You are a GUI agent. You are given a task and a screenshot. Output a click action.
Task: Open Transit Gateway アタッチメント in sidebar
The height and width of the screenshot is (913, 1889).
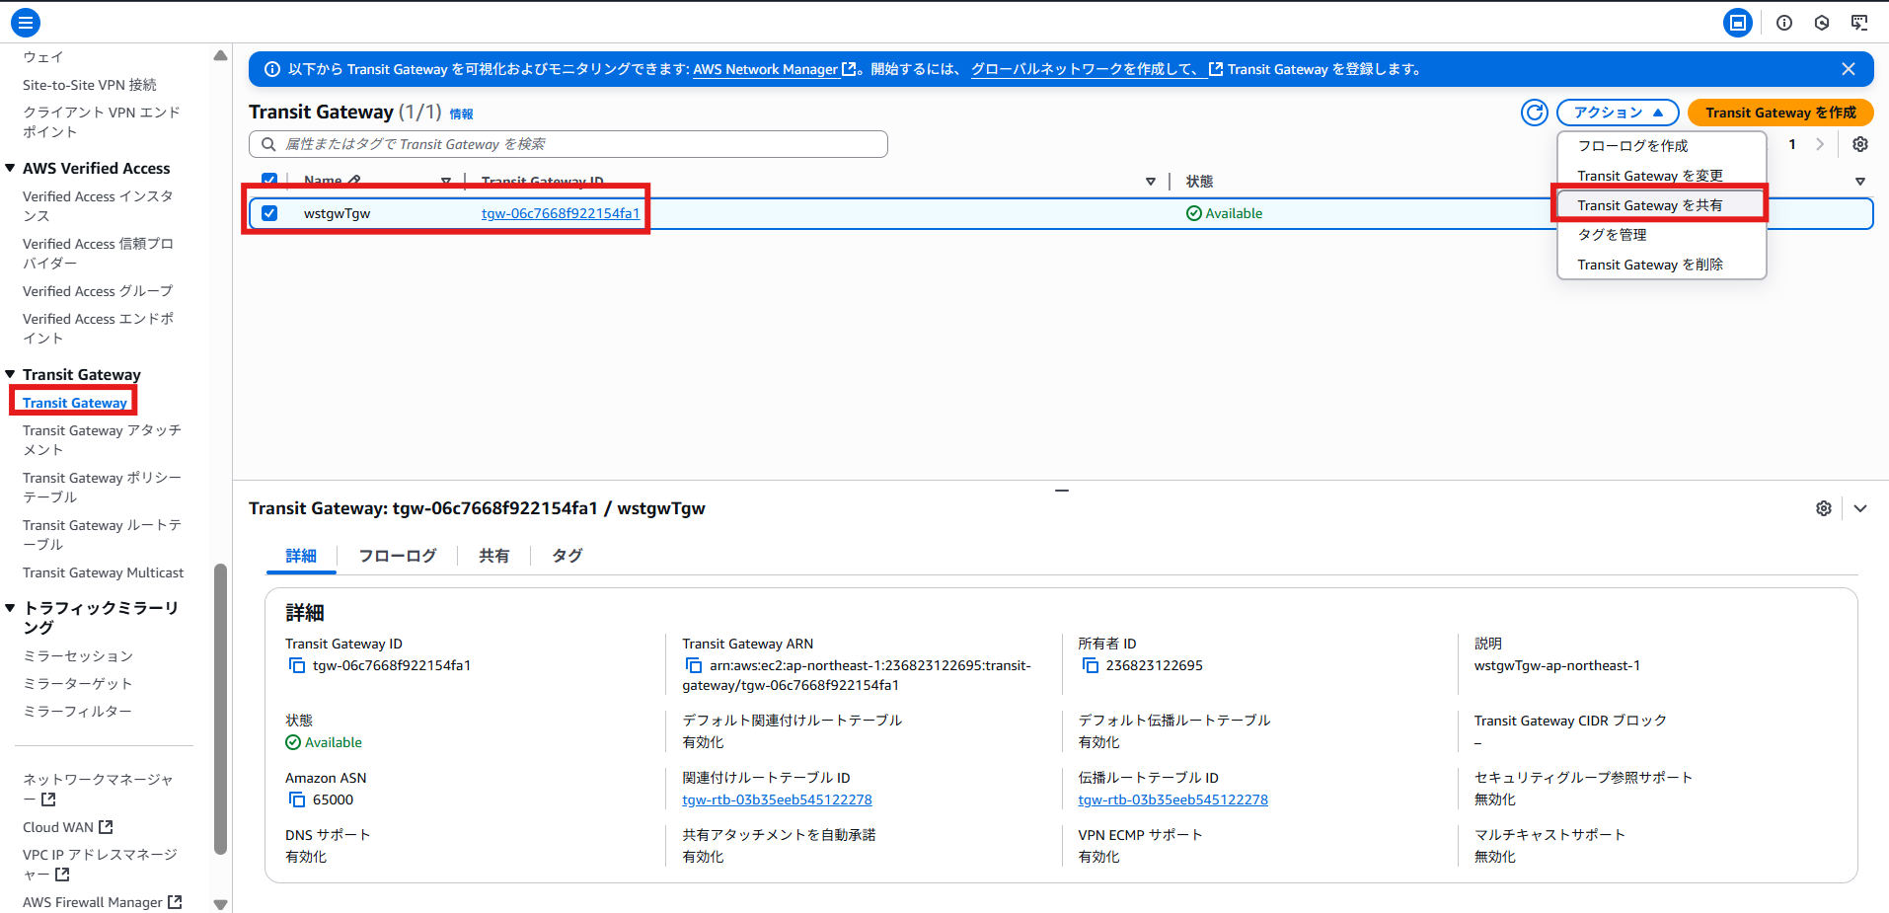[x=102, y=440]
